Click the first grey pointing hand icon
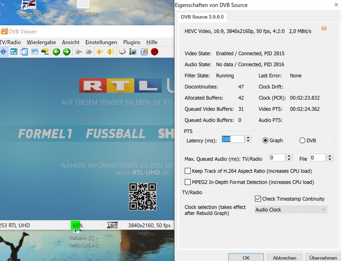The image size is (341, 261). tap(78, 52)
